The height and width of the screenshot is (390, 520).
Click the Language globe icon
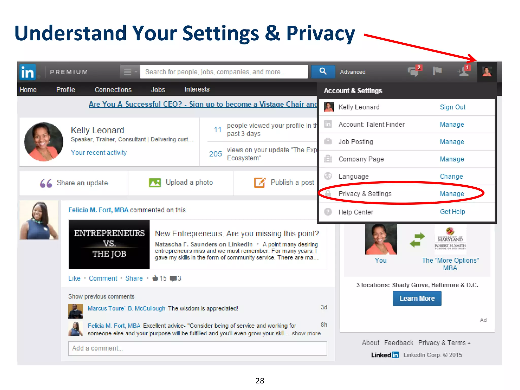tap(328, 176)
